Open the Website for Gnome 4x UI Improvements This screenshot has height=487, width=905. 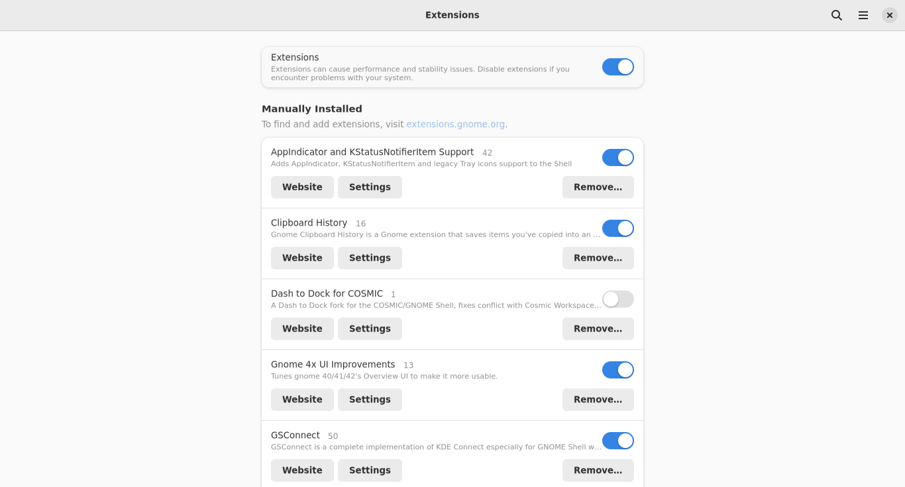(302, 399)
